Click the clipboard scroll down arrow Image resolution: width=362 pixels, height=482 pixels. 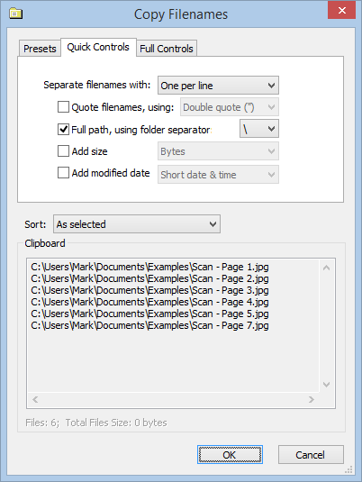pos(326,384)
